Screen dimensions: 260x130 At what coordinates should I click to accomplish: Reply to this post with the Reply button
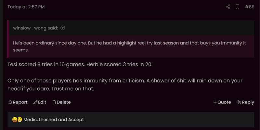(x=245, y=102)
